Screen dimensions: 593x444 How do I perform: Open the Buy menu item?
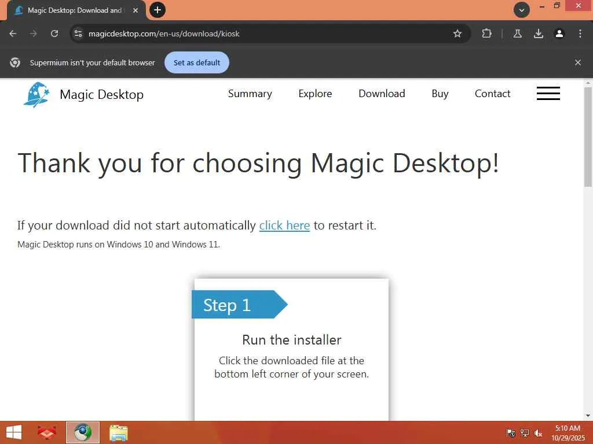pyautogui.click(x=440, y=94)
